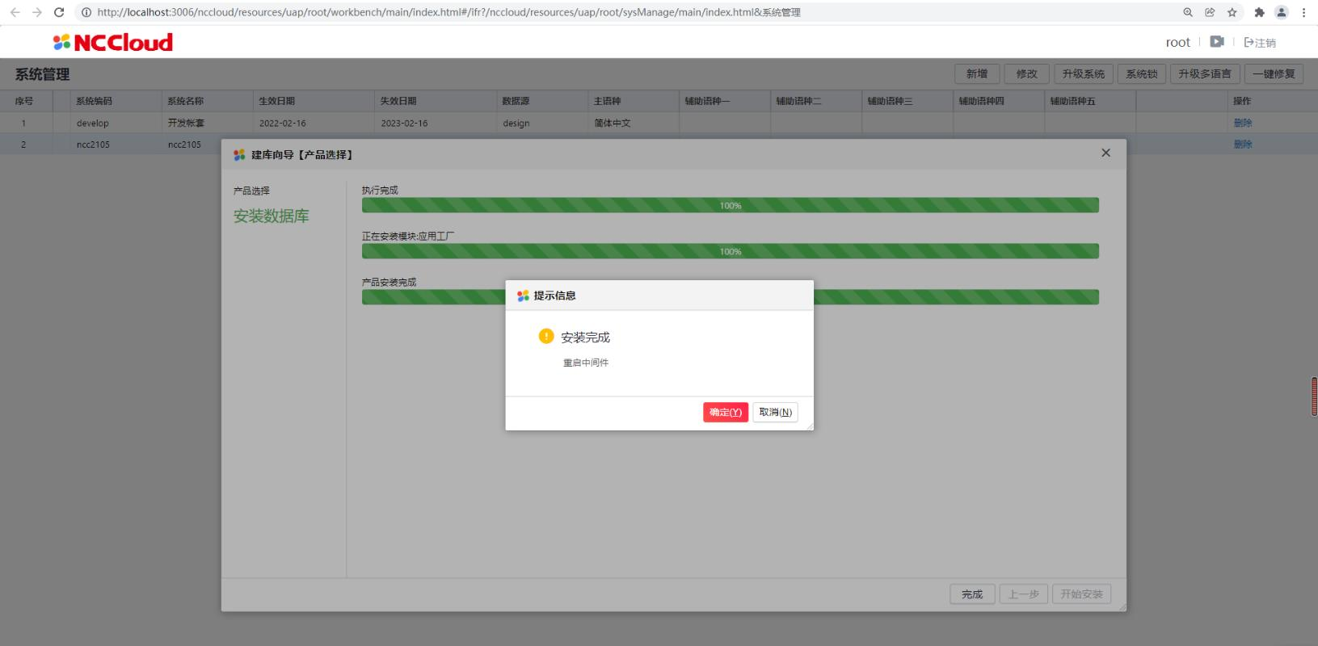
Task: Click the video play icon near root
Action: 1216,42
